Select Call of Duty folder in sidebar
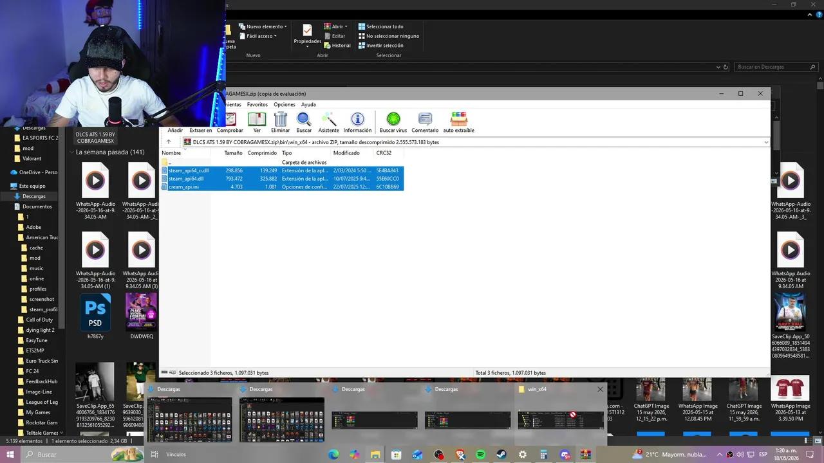This screenshot has width=824, height=463. point(39,320)
